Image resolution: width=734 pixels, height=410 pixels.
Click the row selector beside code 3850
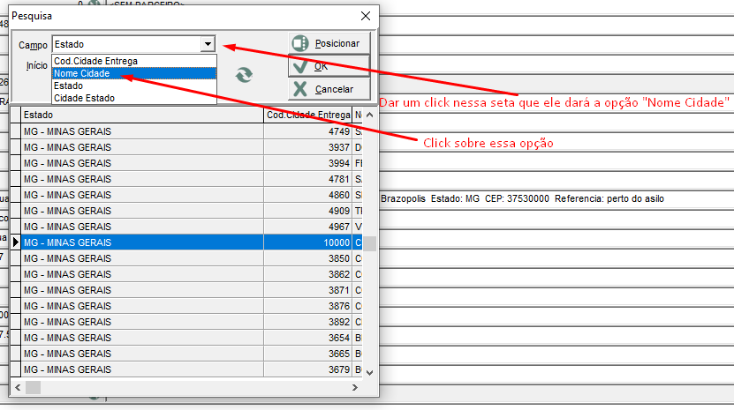(15, 258)
